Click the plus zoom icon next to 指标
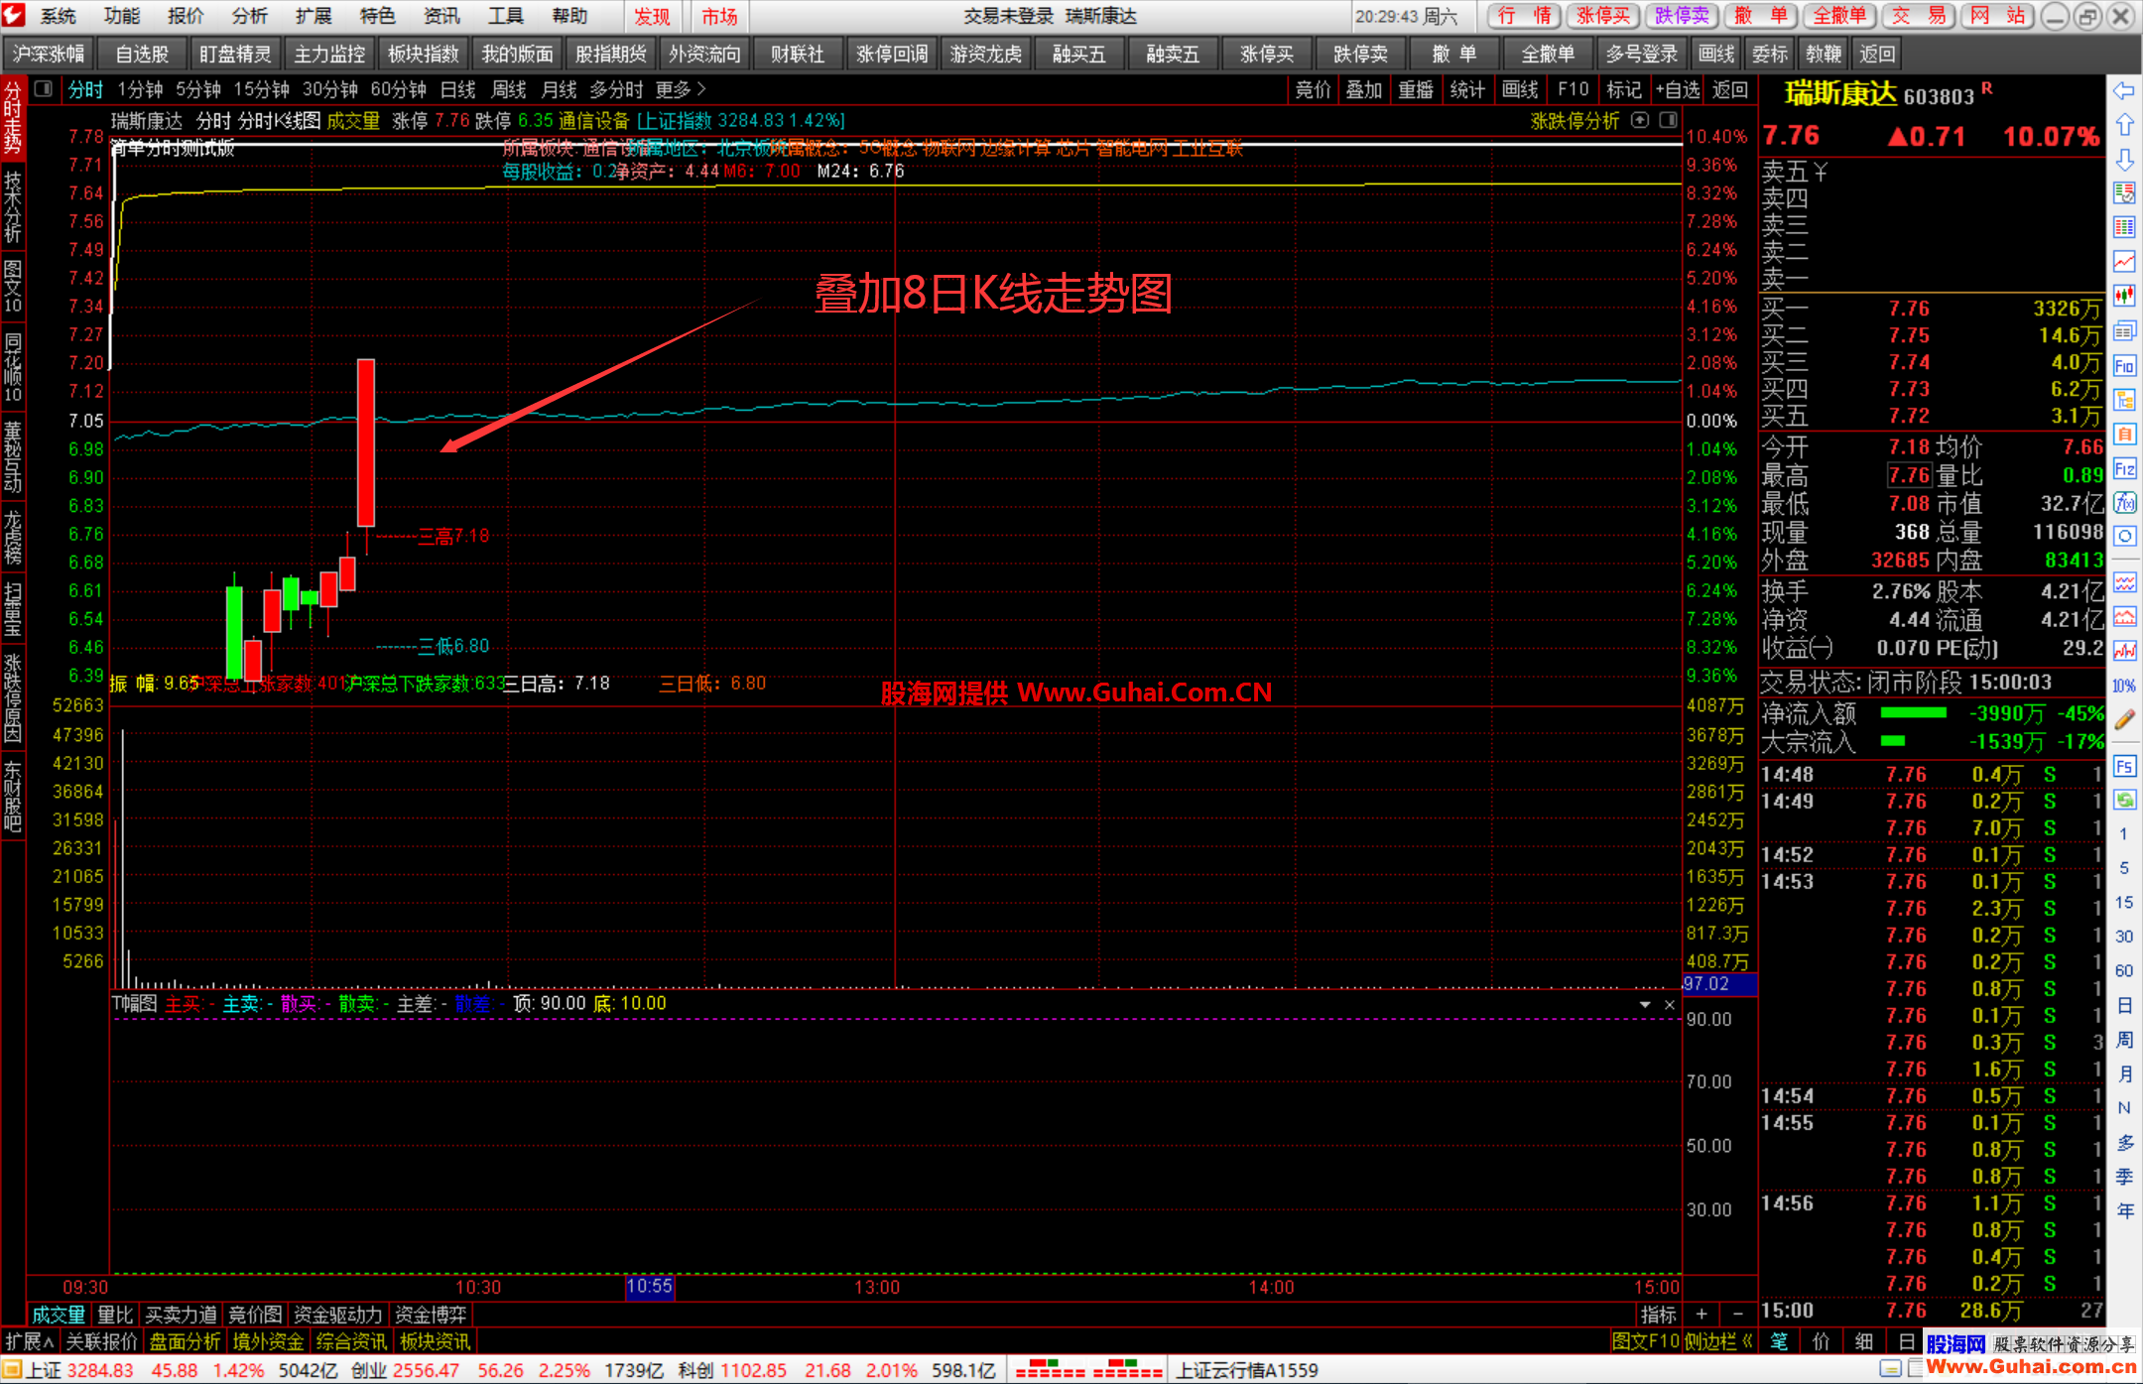This screenshot has height=1384, width=2143. click(1701, 1314)
